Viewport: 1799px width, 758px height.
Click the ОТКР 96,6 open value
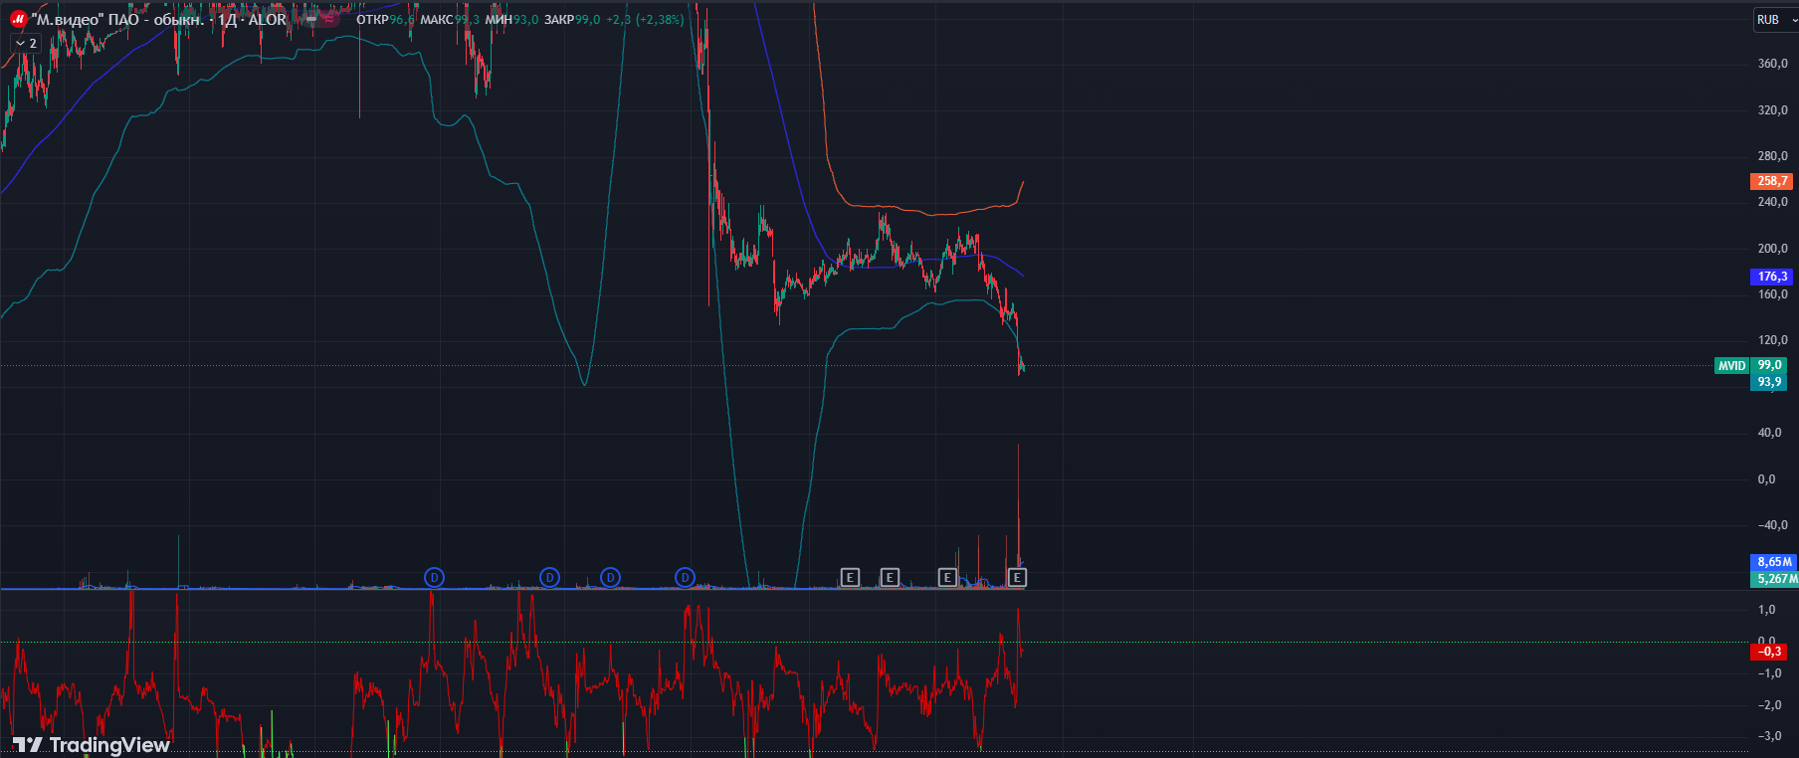click(385, 19)
